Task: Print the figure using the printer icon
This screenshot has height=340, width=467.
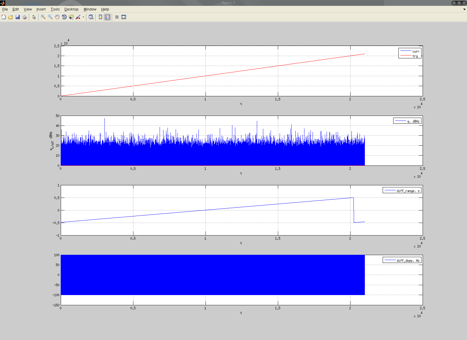Action: pyautogui.click(x=25, y=17)
